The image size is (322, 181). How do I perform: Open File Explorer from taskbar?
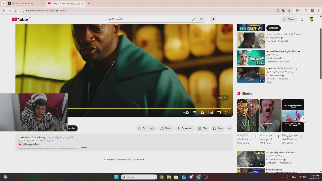(x=169, y=177)
